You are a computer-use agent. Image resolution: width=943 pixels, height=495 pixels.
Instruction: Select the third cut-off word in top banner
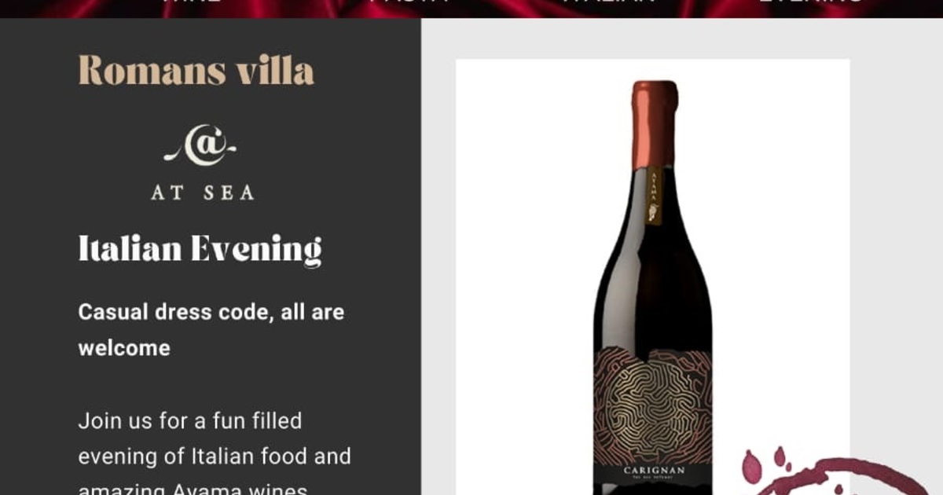610,2
